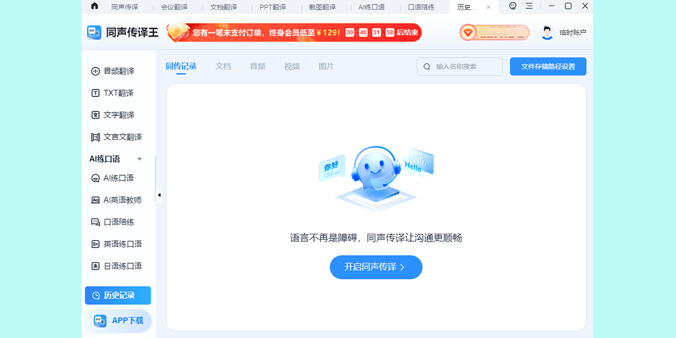This screenshot has width=676, height=338.
Task: Select the 视频 records tab
Action: (292, 66)
